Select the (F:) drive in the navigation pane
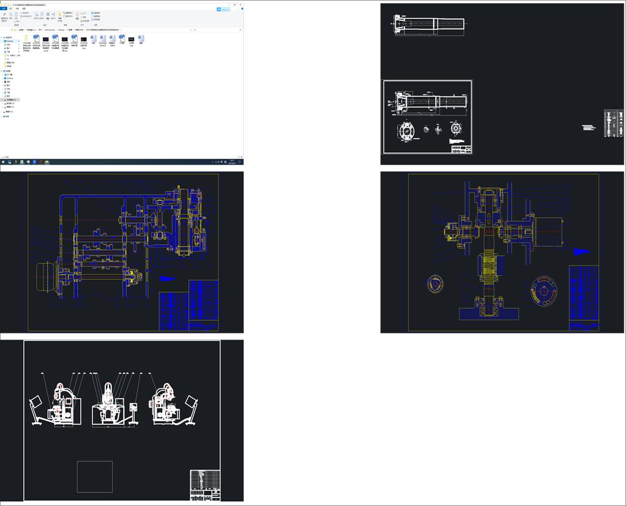 [x=9, y=112]
